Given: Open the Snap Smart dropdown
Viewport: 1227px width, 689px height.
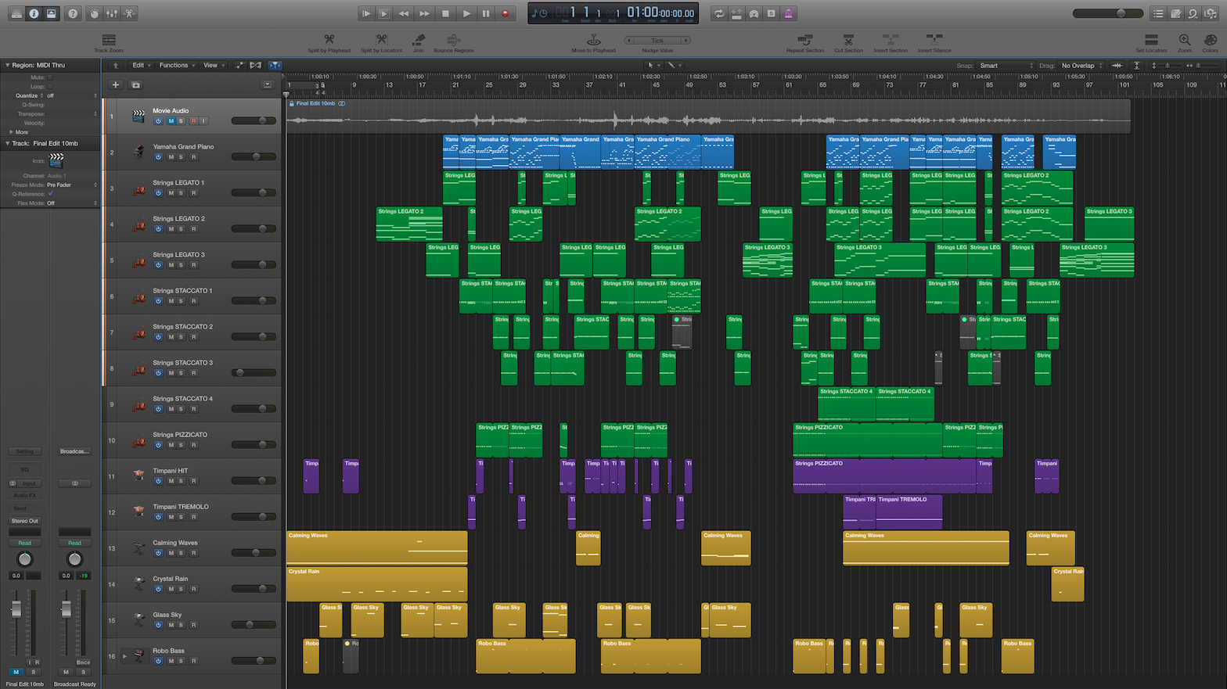Looking at the screenshot, I should [1006, 66].
